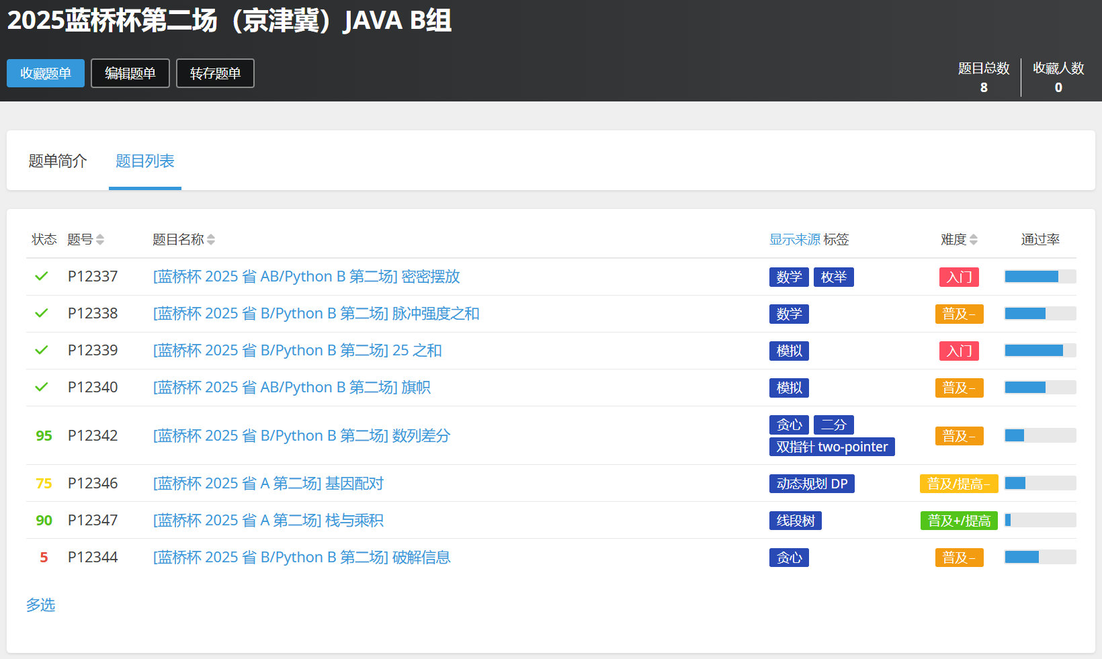This screenshot has width=1102, height=659.
Task: Open problem 旗帜 (P12340)
Action: pos(292,388)
